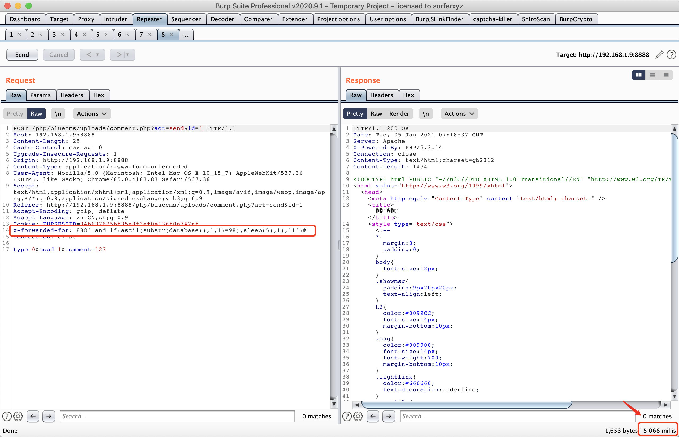This screenshot has width=679, height=437.
Task: Close Repeater tab number 3
Action: point(63,35)
